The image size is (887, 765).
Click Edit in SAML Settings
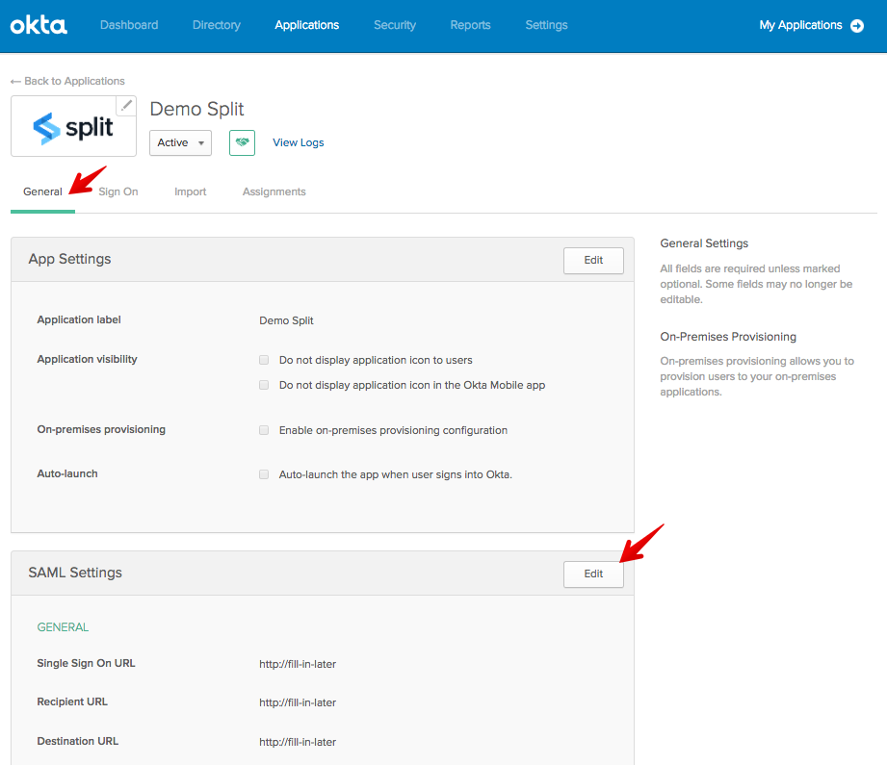[593, 574]
